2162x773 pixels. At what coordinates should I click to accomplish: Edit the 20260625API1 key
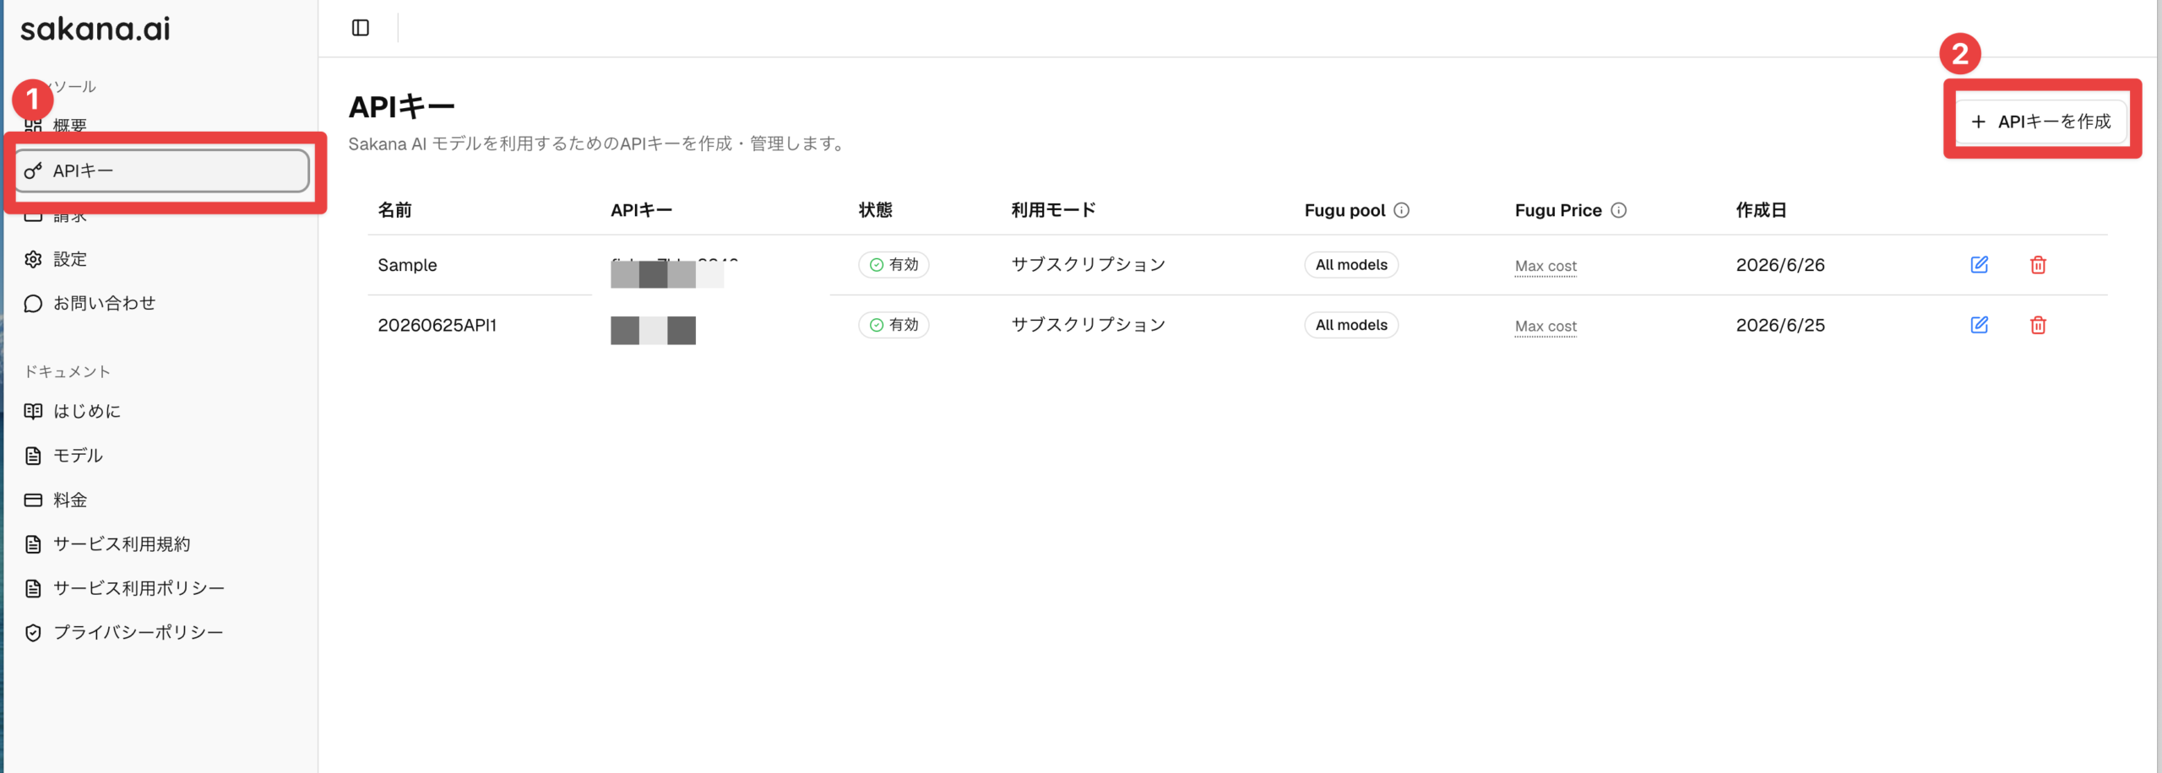coord(1979,325)
